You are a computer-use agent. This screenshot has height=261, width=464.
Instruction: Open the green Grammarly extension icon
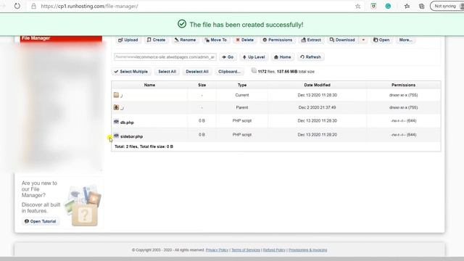[388, 7]
